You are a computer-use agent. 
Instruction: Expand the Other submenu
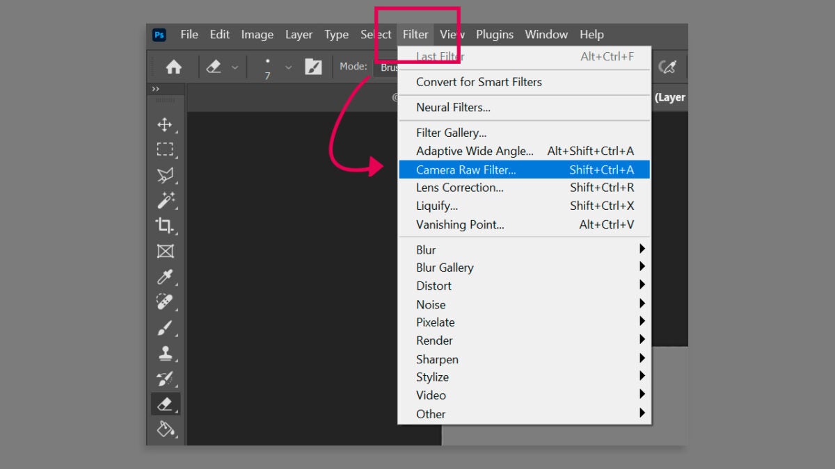tap(525, 414)
